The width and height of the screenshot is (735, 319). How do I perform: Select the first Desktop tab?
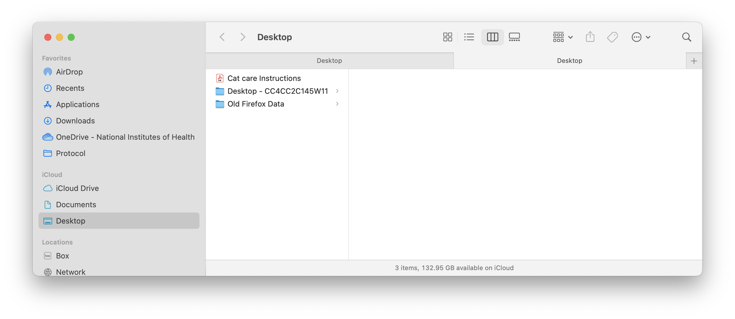tap(329, 61)
